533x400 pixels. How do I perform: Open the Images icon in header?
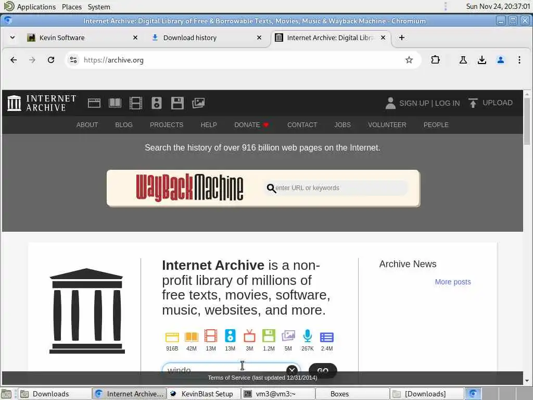198,103
